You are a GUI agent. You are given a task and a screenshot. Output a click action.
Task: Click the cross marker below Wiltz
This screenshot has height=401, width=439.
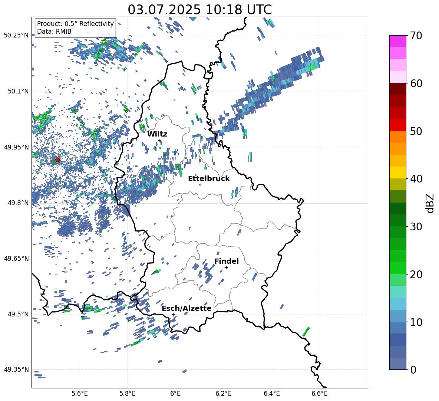tap(159, 140)
